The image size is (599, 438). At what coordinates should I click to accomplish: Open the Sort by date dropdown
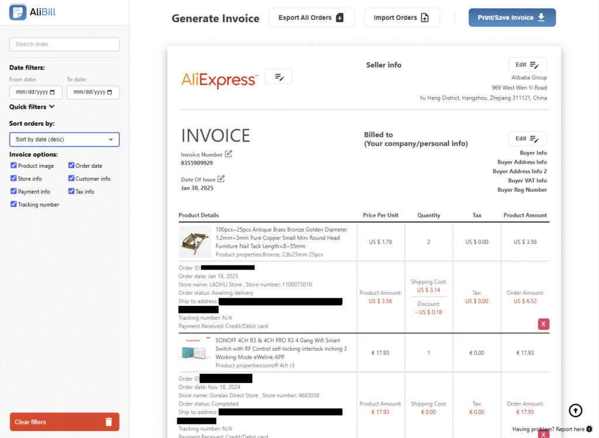click(x=64, y=139)
